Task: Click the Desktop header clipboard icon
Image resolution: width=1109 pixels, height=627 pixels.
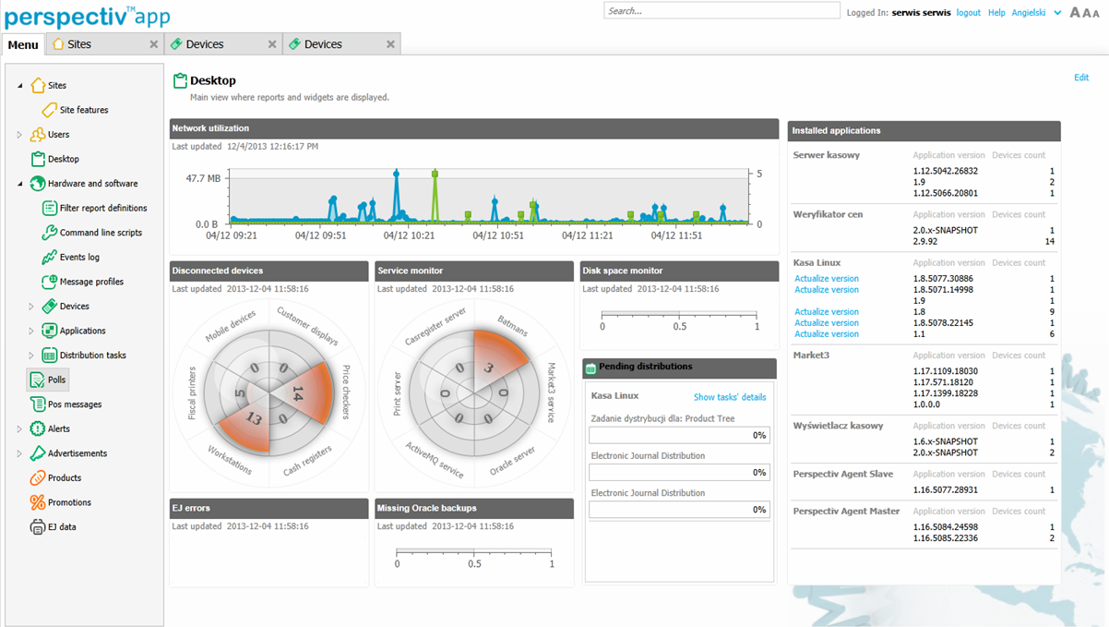Action: click(x=181, y=81)
